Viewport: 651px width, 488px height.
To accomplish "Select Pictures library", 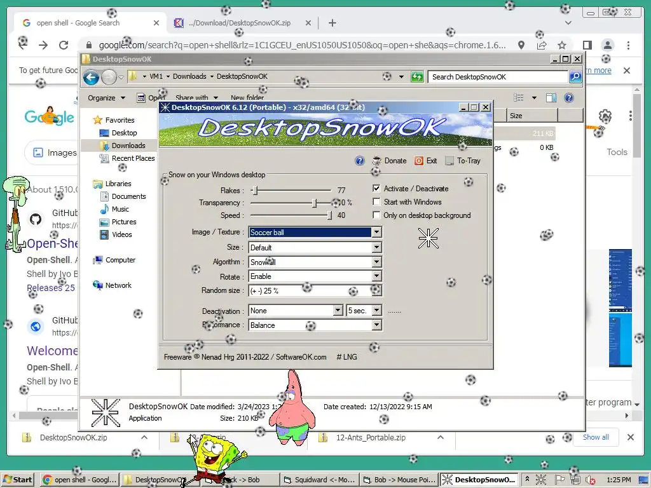I will (124, 222).
